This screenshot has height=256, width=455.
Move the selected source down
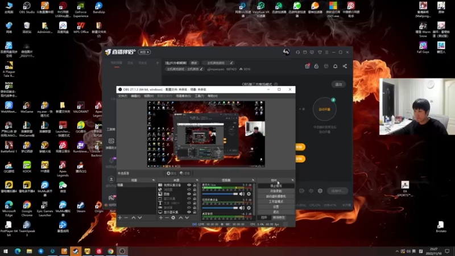click(187, 217)
